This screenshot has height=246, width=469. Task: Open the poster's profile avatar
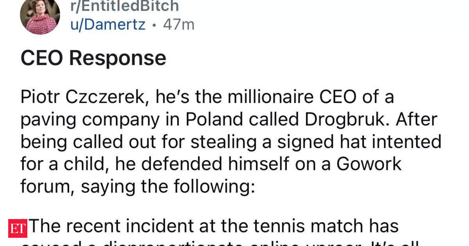point(40,16)
